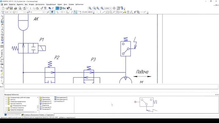219x123 pixels.
Task: Select the Arc drawing tool
Action: point(114,12)
